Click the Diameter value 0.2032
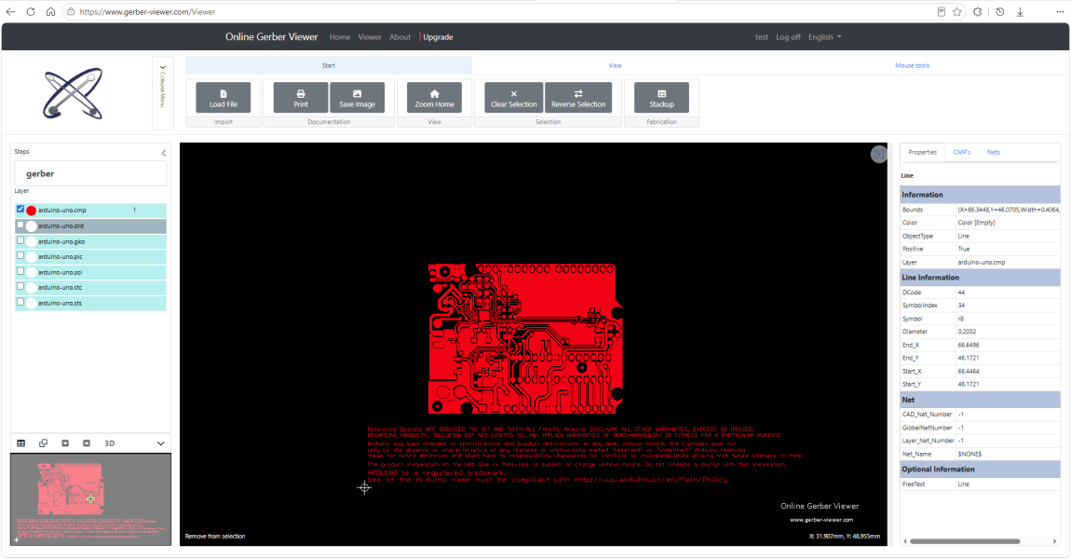The height and width of the screenshot is (559, 1071). (967, 332)
